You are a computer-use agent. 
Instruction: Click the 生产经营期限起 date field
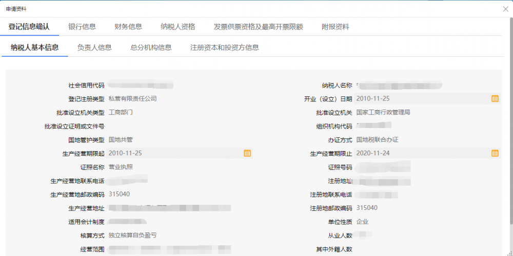coord(174,153)
